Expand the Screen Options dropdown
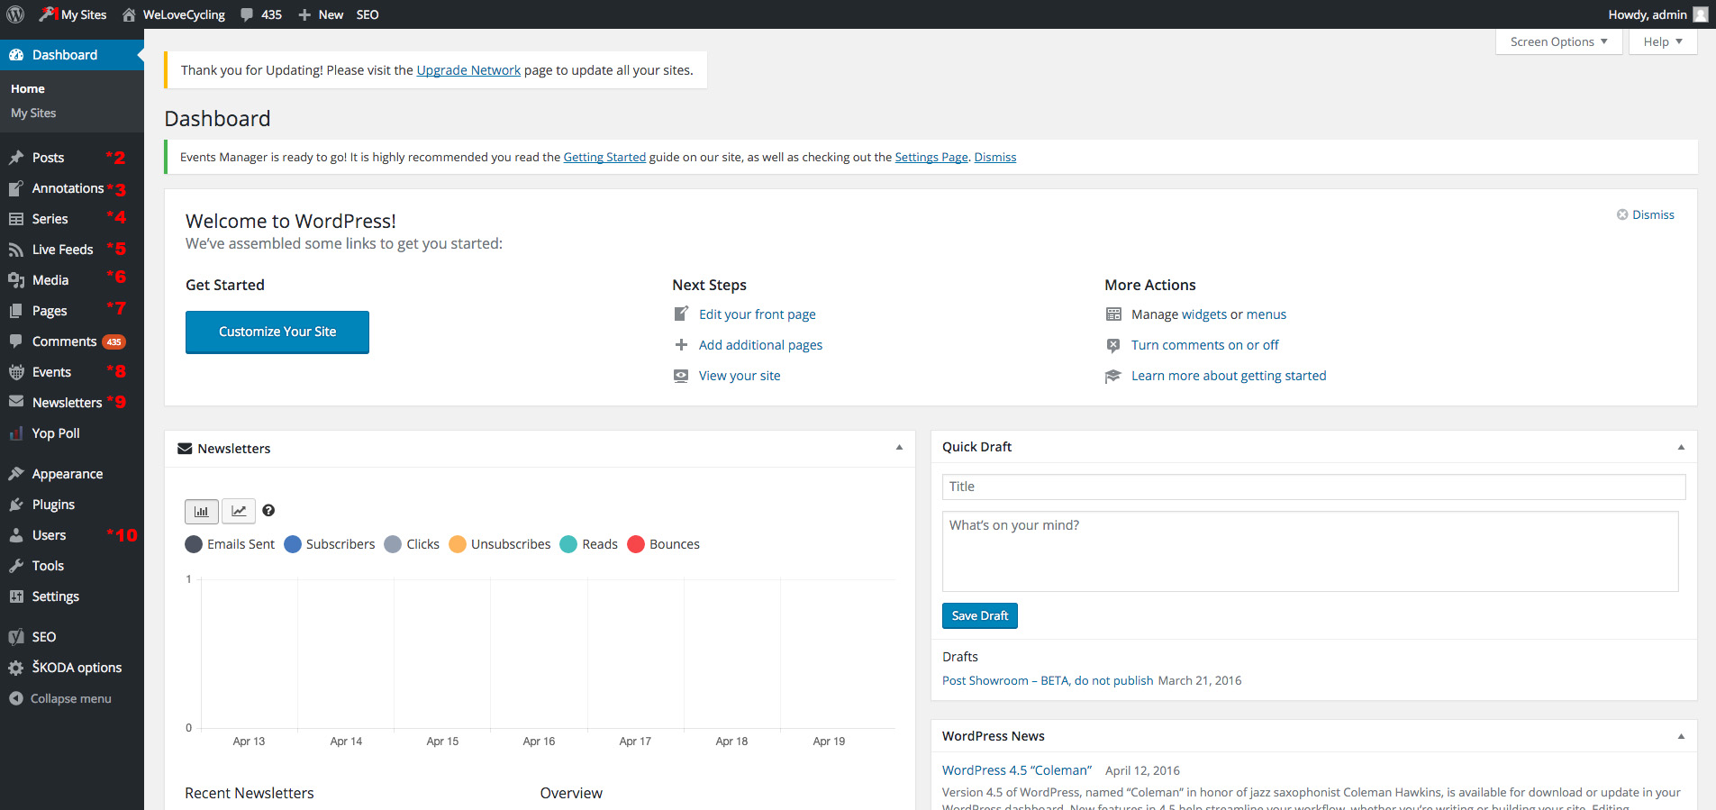The height and width of the screenshot is (810, 1716). pos(1558,41)
